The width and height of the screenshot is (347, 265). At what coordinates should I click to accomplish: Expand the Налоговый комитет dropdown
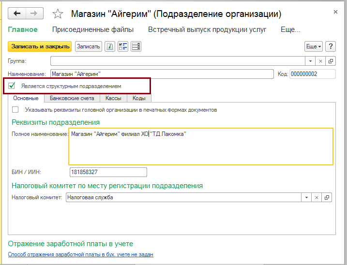pos(306,197)
